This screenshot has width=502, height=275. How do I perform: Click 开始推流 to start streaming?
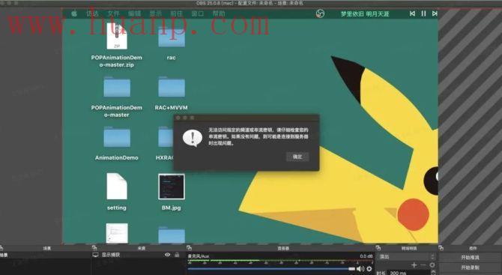[470, 258]
